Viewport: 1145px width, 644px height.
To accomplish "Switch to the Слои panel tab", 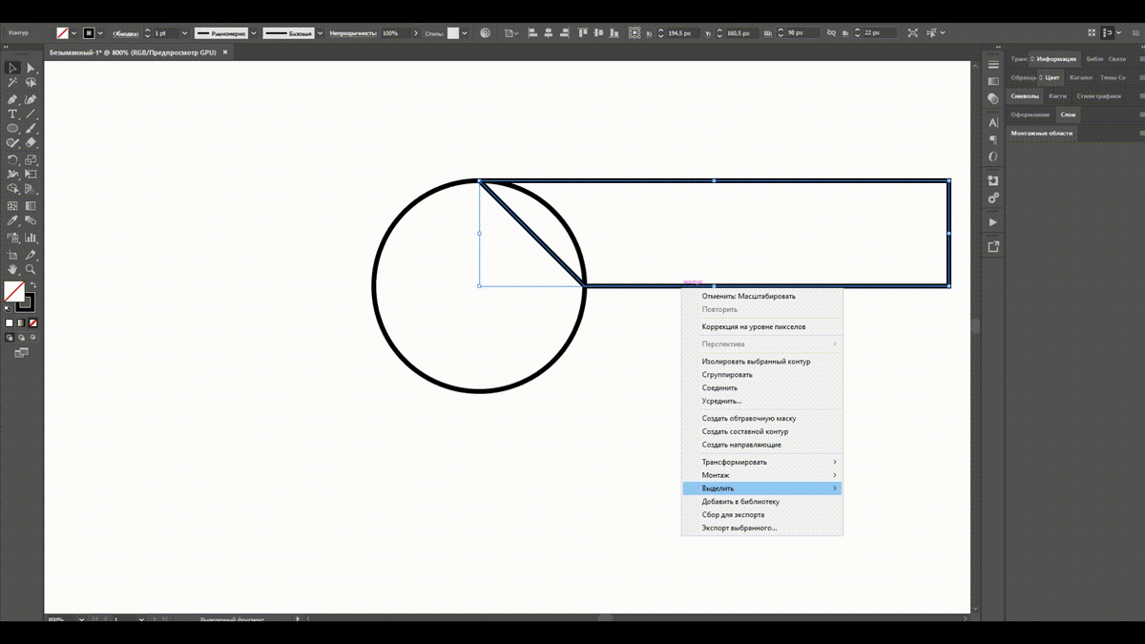I will point(1068,114).
